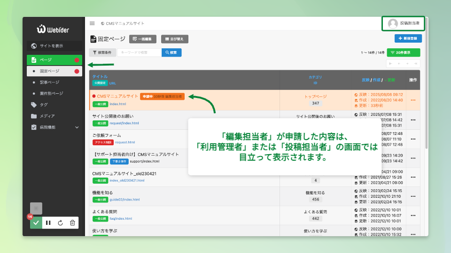Viewport: 451px width, 253px height.
Task: Open three-dot actions for よくある質問 row
Action: point(413,215)
